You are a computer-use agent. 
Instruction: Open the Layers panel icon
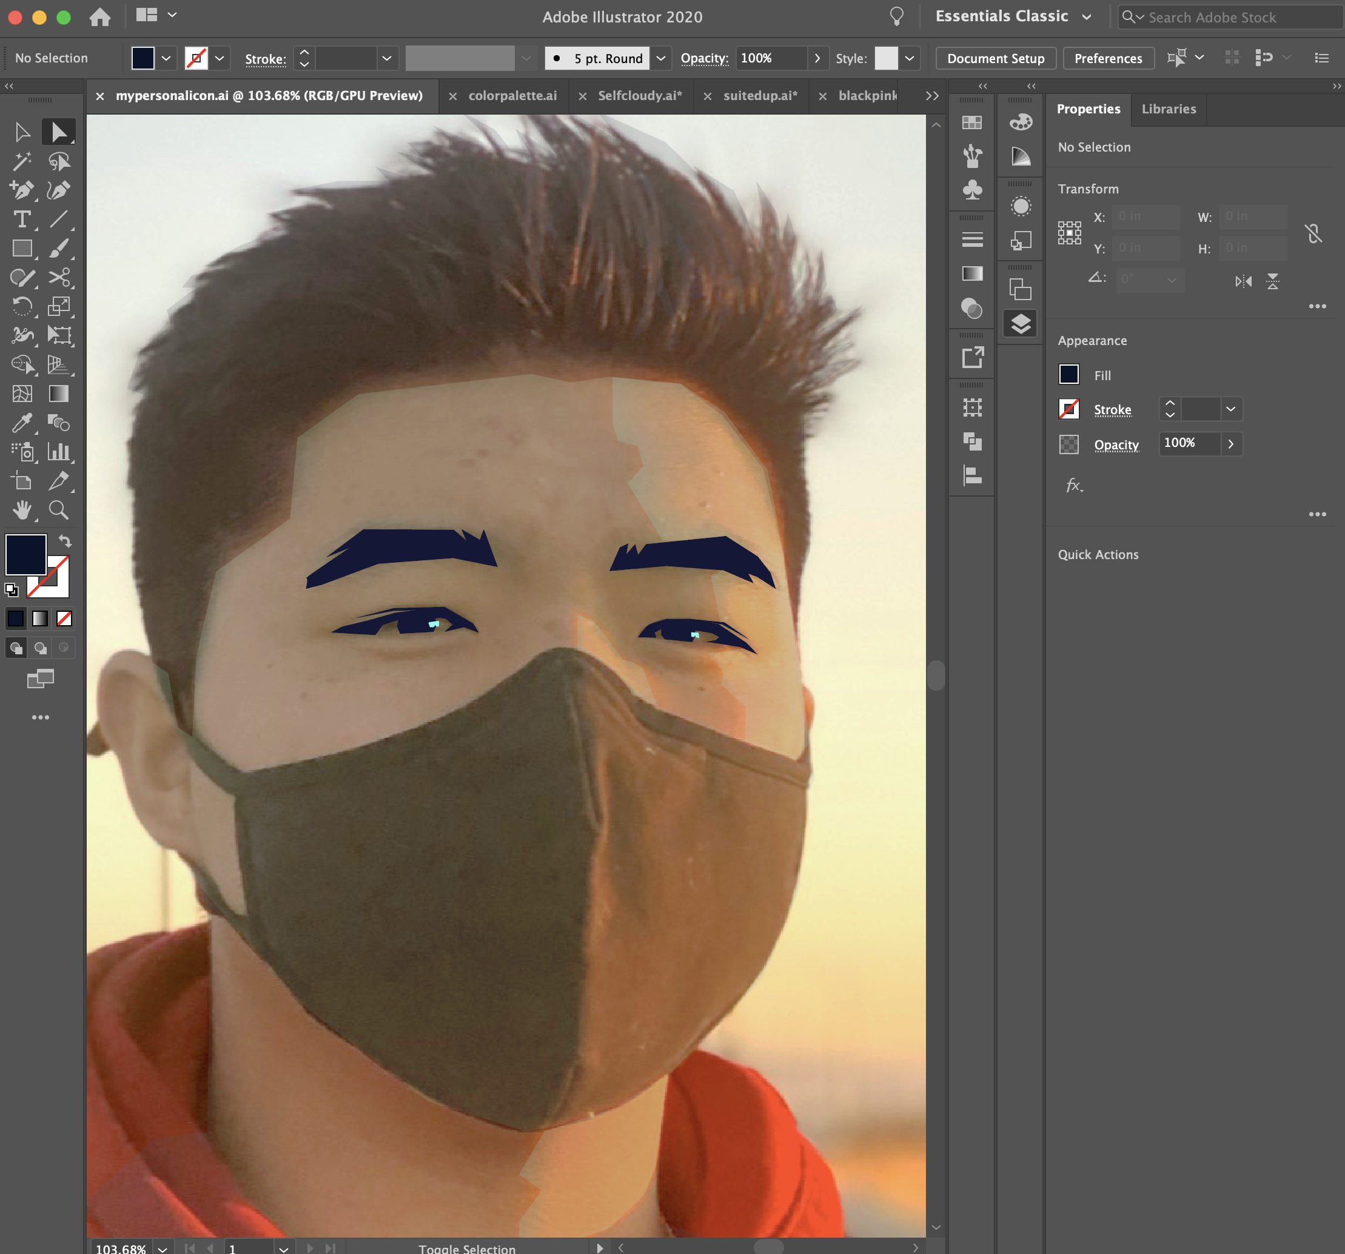coord(1021,324)
